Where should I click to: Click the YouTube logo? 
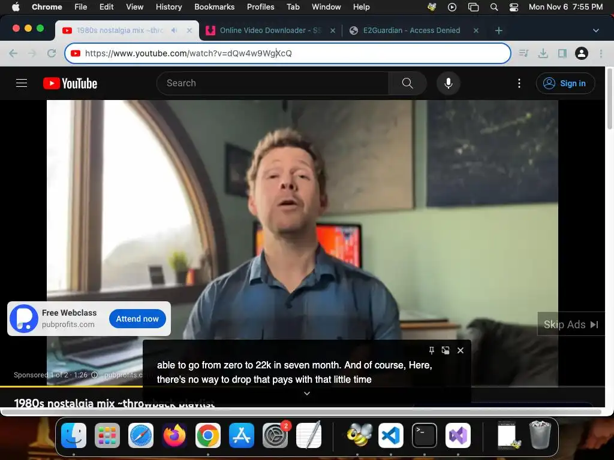[x=70, y=83]
